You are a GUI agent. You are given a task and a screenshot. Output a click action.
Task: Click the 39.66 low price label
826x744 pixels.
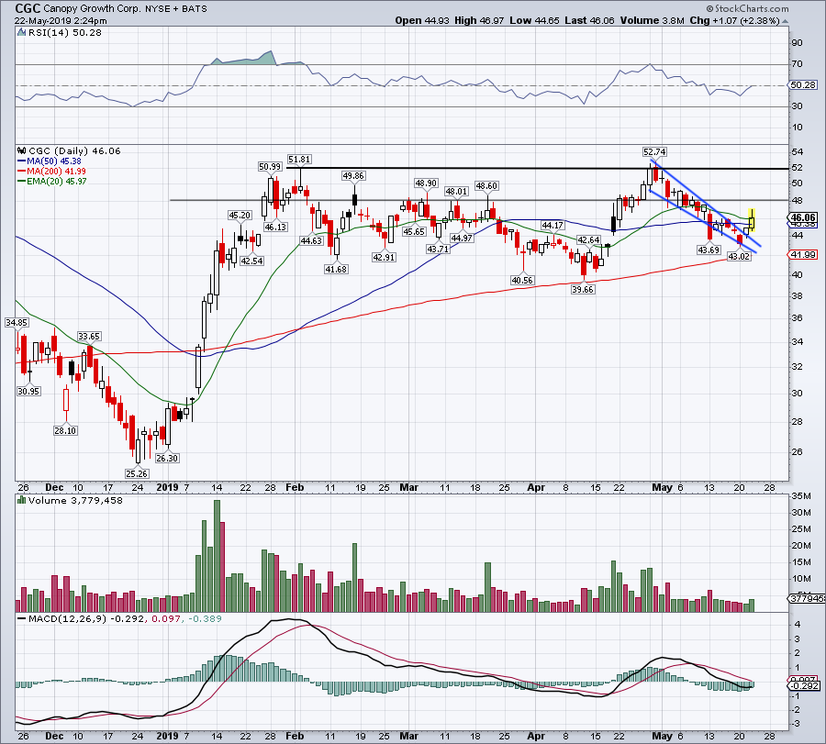pos(583,289)
